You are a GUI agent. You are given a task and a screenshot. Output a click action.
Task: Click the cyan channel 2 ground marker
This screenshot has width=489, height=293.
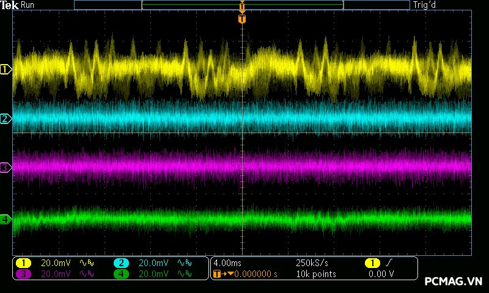(6, 118)
